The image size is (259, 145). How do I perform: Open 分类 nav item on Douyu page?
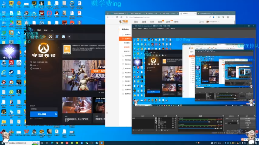[152, 22]
